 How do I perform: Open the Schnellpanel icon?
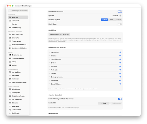click(10, 93)
